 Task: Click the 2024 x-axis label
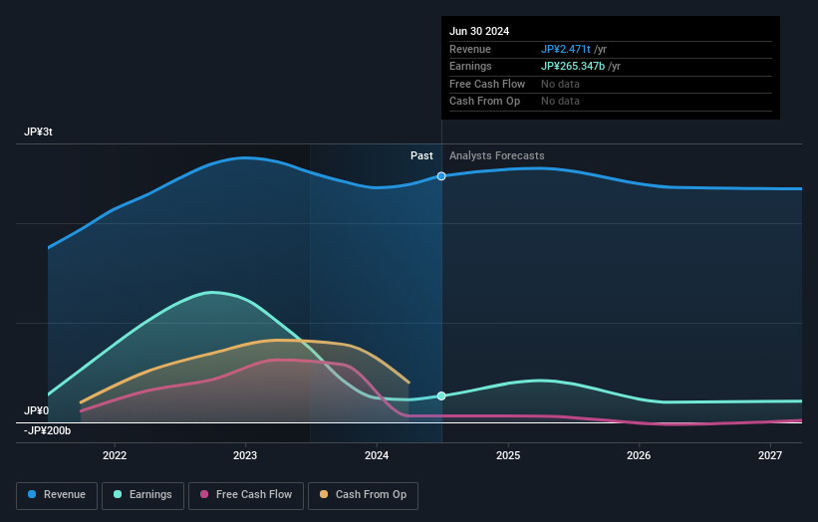click(377, 455)
